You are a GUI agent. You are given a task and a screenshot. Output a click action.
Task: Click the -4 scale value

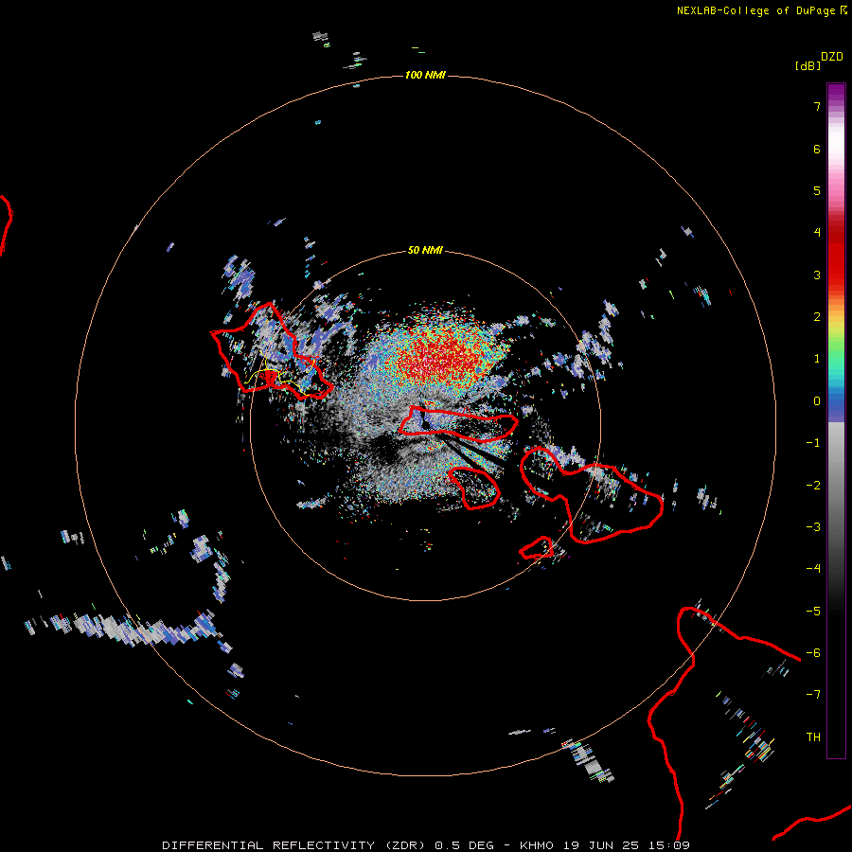pyautogui.click(x=813, y=569)
